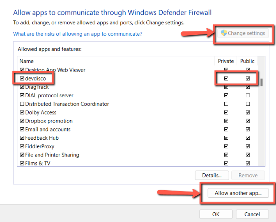
Task: Click the Public column header
Action: pos(247,61)
